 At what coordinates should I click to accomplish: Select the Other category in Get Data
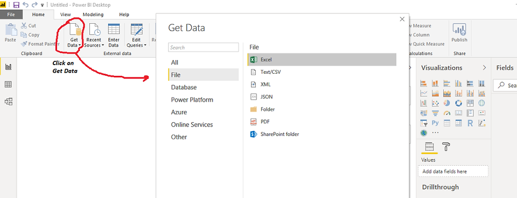tap(203, 137)
